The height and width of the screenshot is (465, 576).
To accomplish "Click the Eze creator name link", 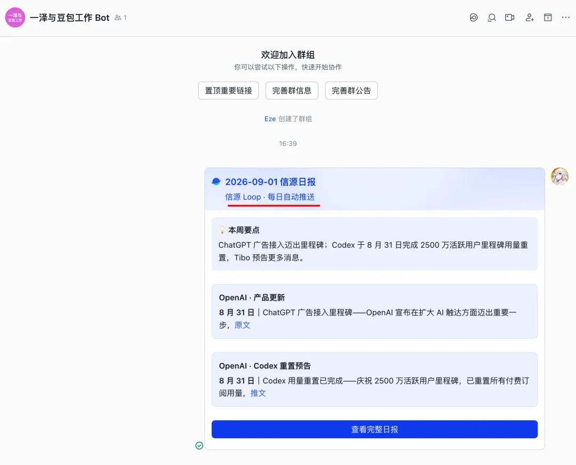I will point(270,119).
